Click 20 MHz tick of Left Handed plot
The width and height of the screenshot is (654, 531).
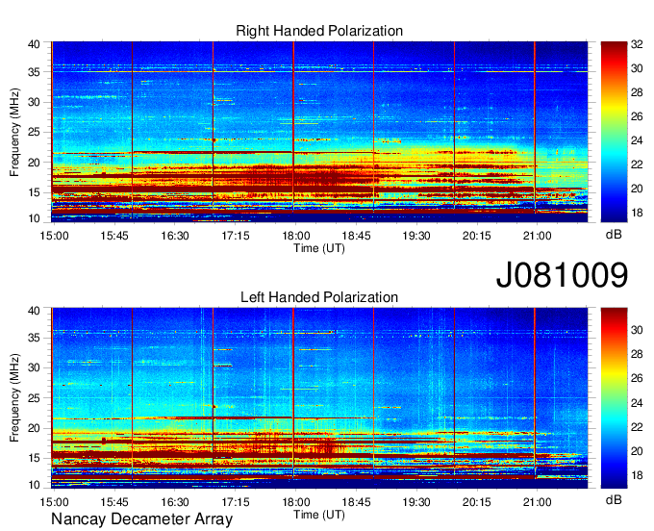[34, 428]
